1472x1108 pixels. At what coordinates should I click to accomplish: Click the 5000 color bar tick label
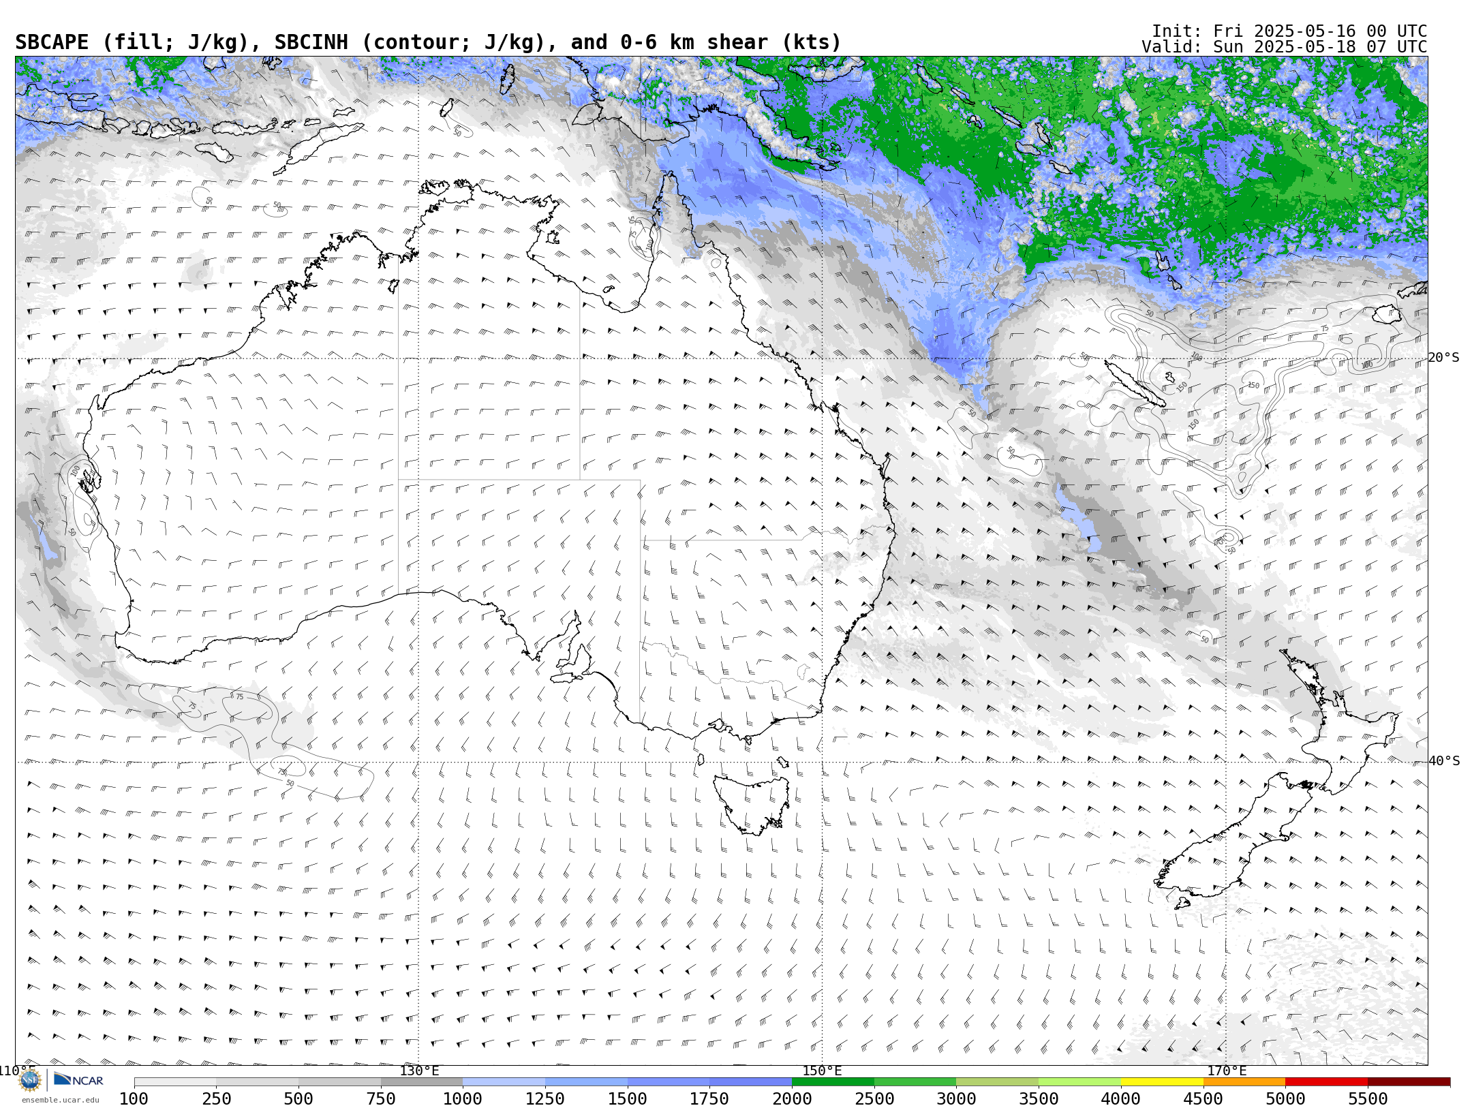pos(1285,1098)
